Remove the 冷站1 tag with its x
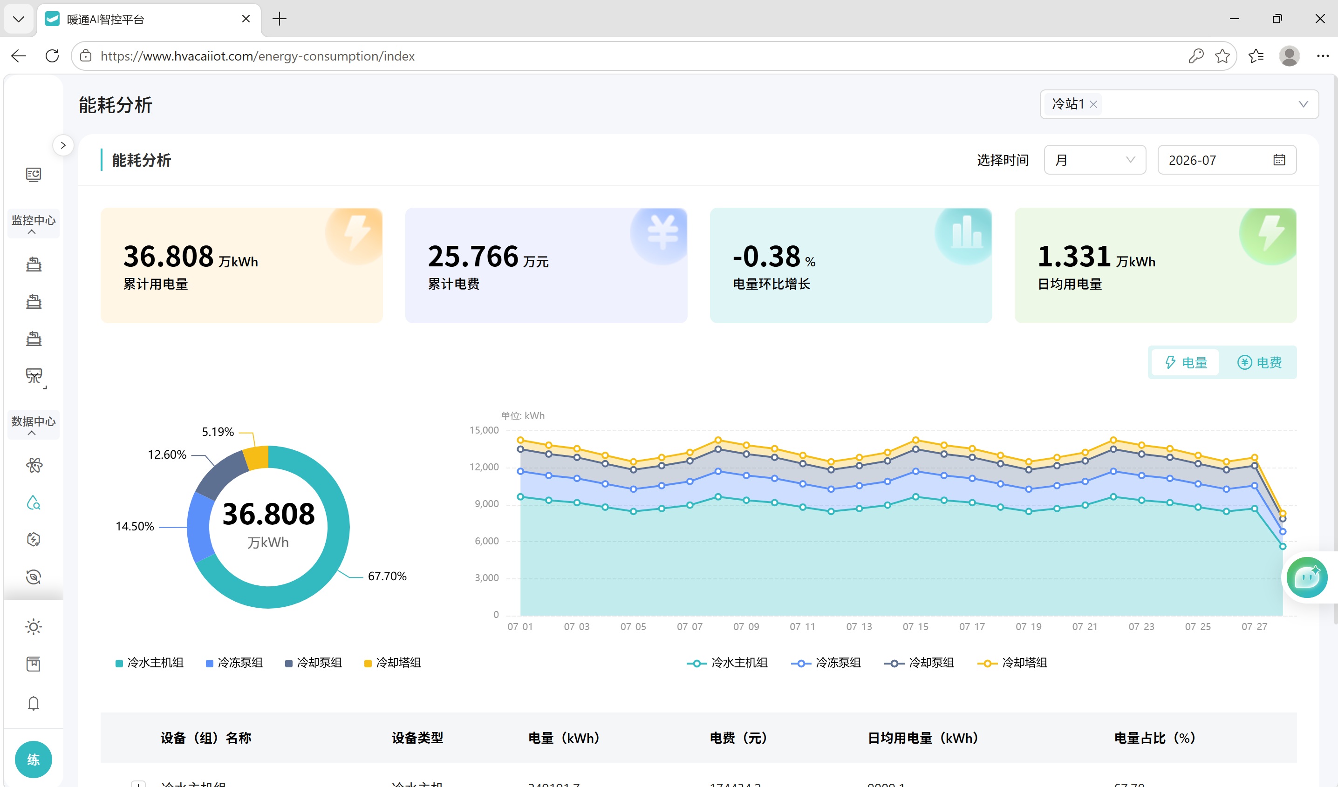 (1093, 104)
